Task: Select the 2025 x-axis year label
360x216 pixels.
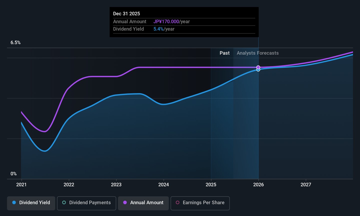Action: pos(211,185)
